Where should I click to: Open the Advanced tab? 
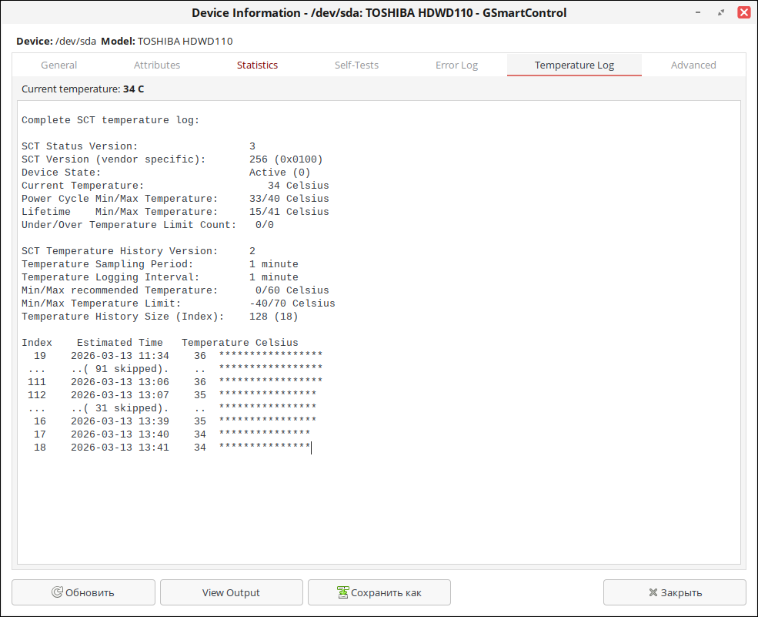pyautogui.click(x=693, y=65)
